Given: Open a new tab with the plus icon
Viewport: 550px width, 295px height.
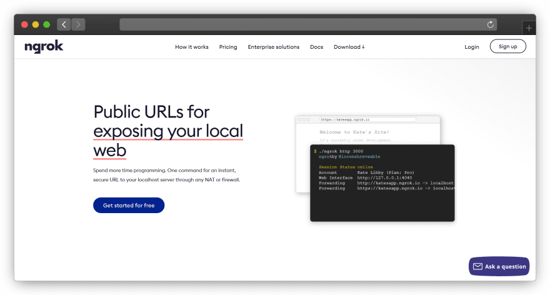Looking at the screenshot, I should 529,28.
